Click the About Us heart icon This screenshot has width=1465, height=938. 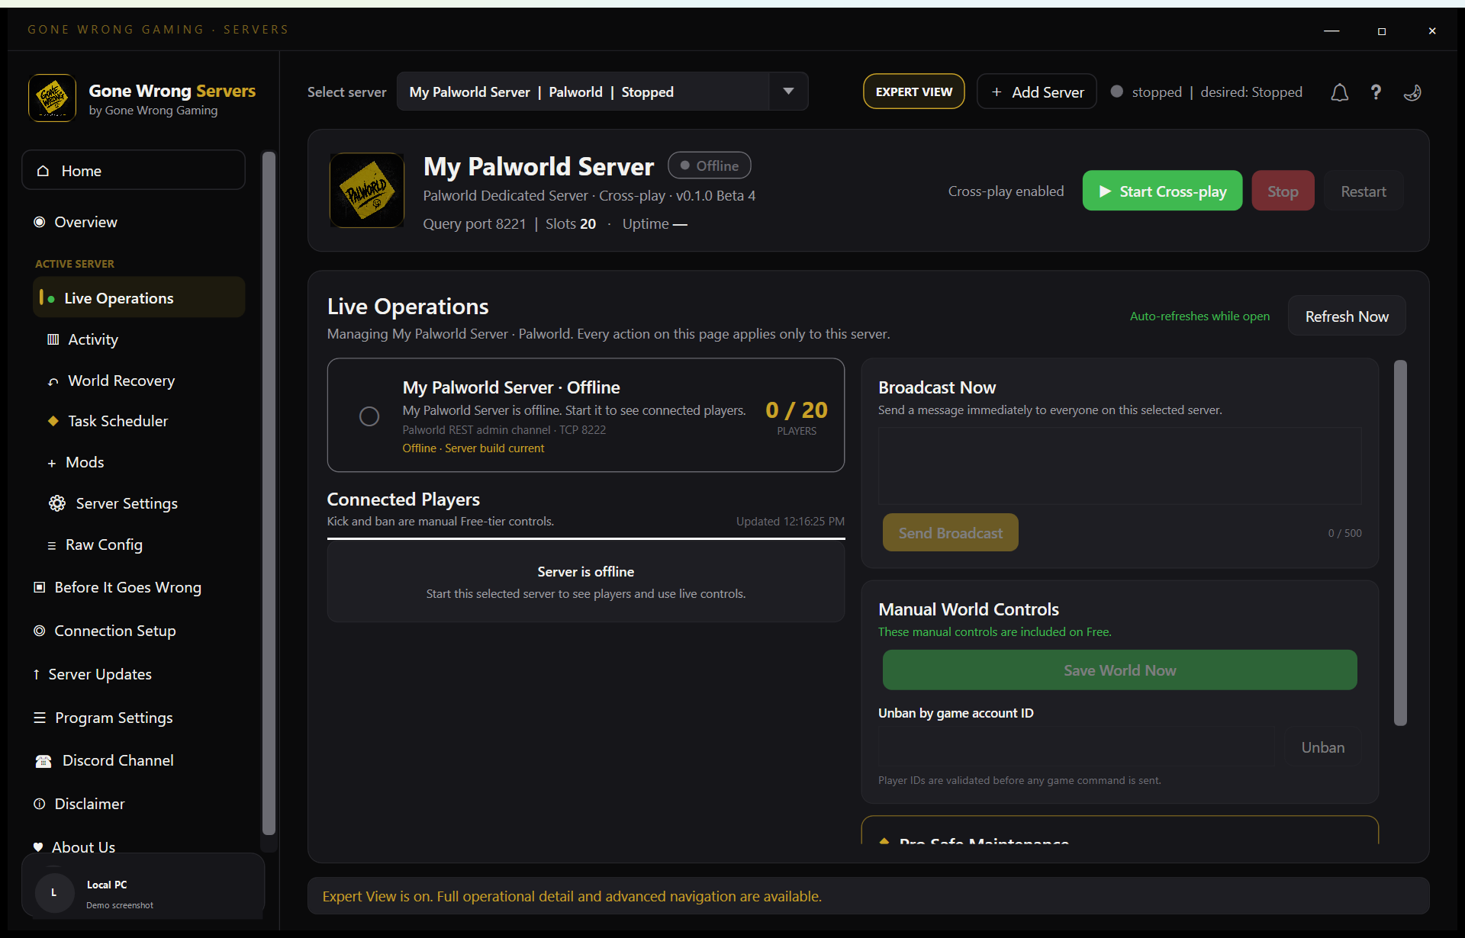[38, 847]
